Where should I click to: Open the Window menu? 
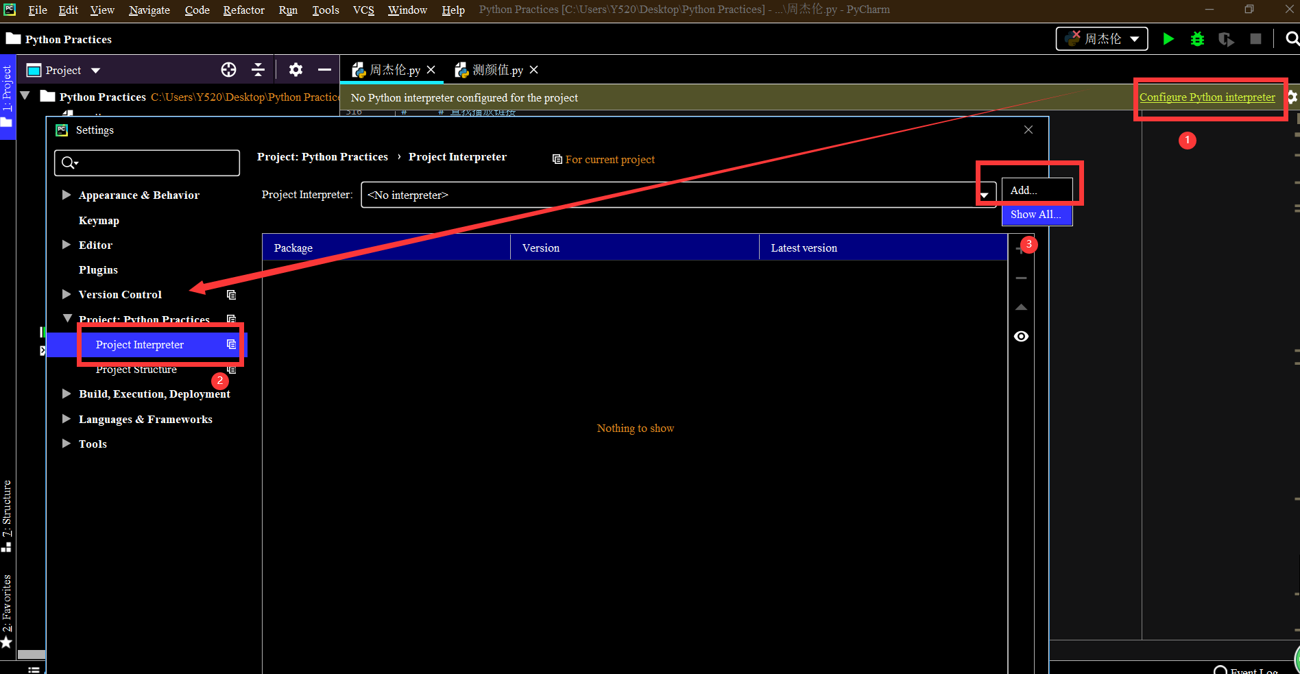coord(407,10)
